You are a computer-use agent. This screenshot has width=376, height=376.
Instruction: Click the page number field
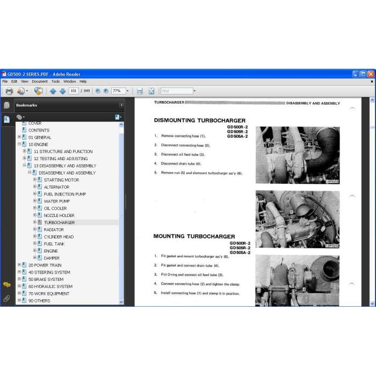click(x=74, y=91)
